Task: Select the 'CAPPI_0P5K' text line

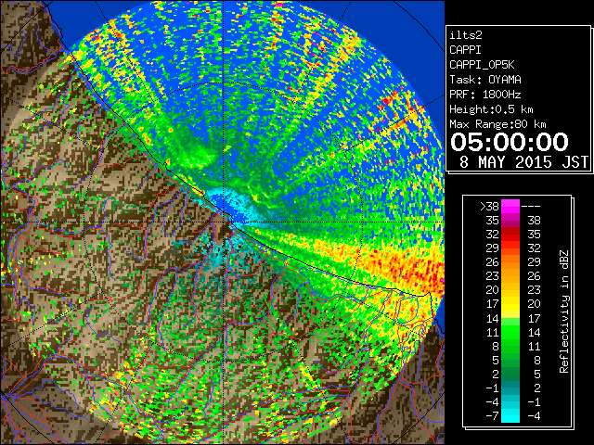Action: pyautogui.click(x=482, y=65)
